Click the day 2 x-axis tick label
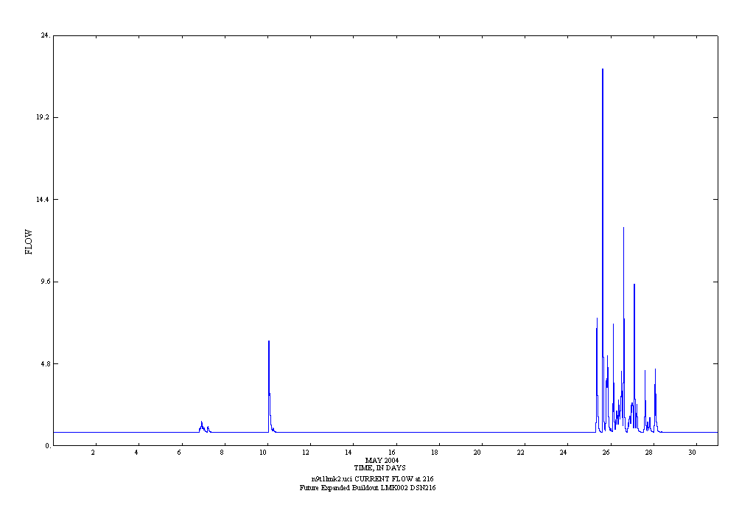This screenshot has height=516, width=753. pos(94,452)
